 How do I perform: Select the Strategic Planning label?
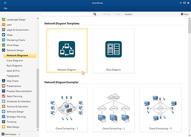click(x=16, y=117)
